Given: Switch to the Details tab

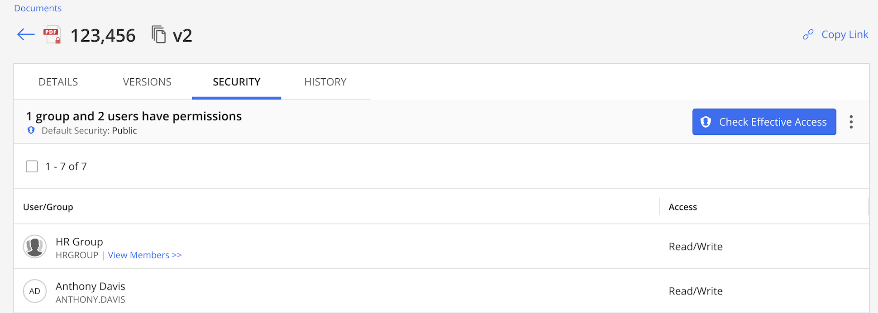Looking at the screenshot, I should (58, 82).
